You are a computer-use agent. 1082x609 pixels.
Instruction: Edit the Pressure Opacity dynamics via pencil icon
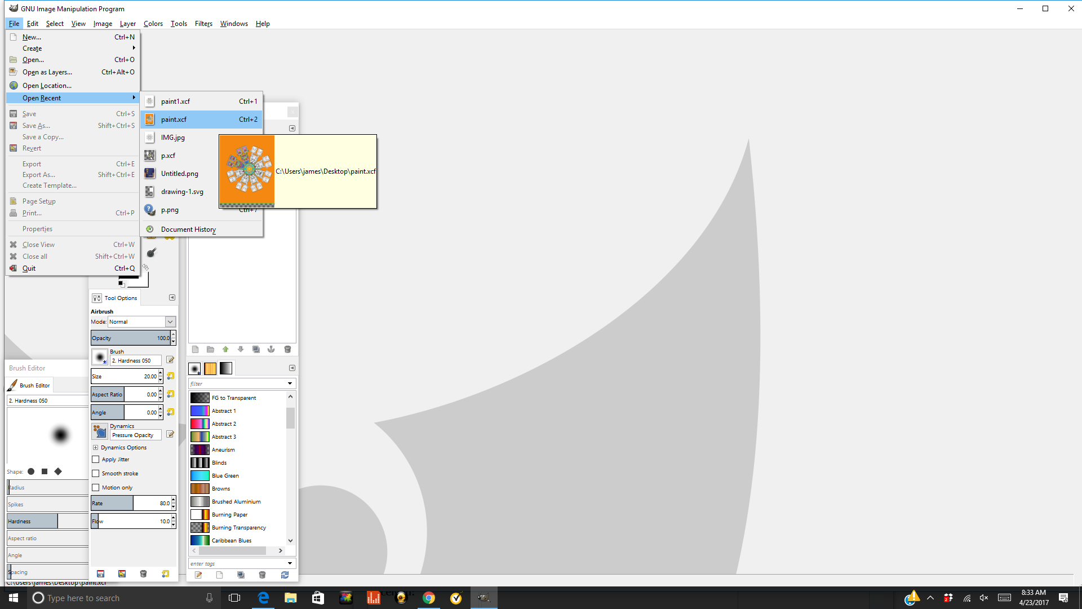[x=170, y=435]
